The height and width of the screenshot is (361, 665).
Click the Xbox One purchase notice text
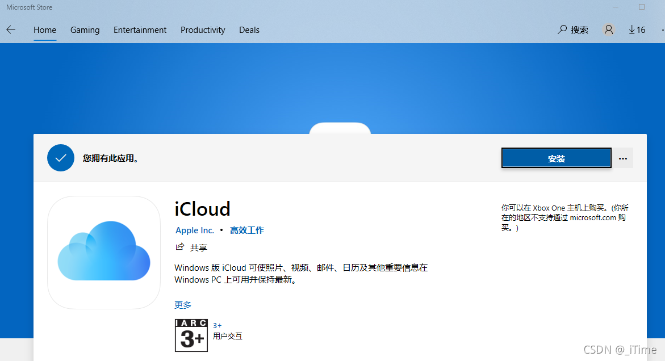pos(564,218)
